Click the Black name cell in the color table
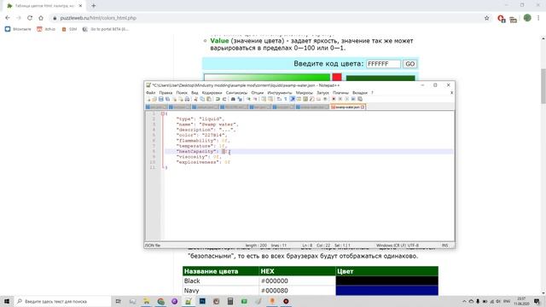This screenshot has width=546, height=307. tap(221, 281)
